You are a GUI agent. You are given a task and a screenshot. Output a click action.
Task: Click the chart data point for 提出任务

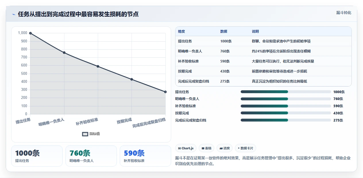click(x=30, y=33)
